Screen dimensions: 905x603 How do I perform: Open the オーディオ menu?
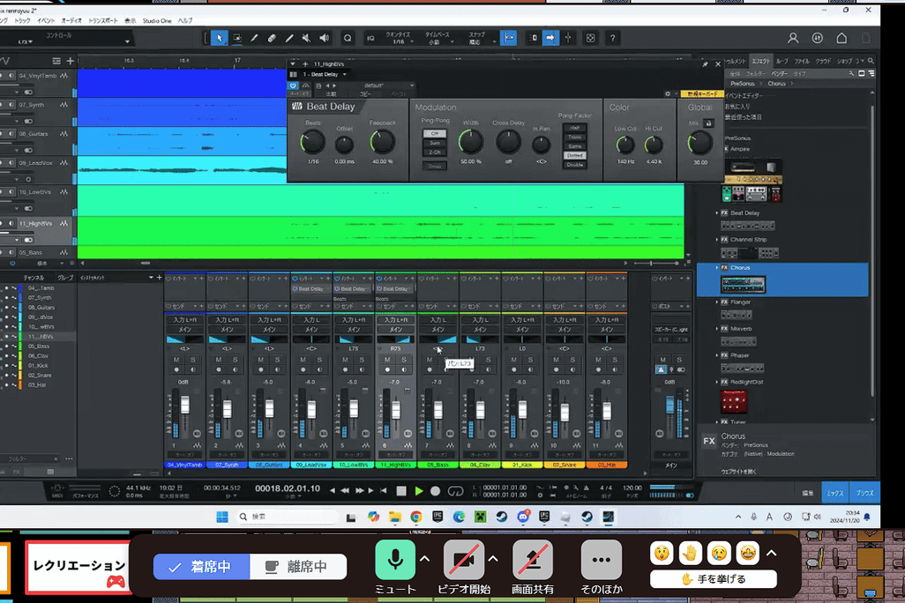tap(71, 21)
